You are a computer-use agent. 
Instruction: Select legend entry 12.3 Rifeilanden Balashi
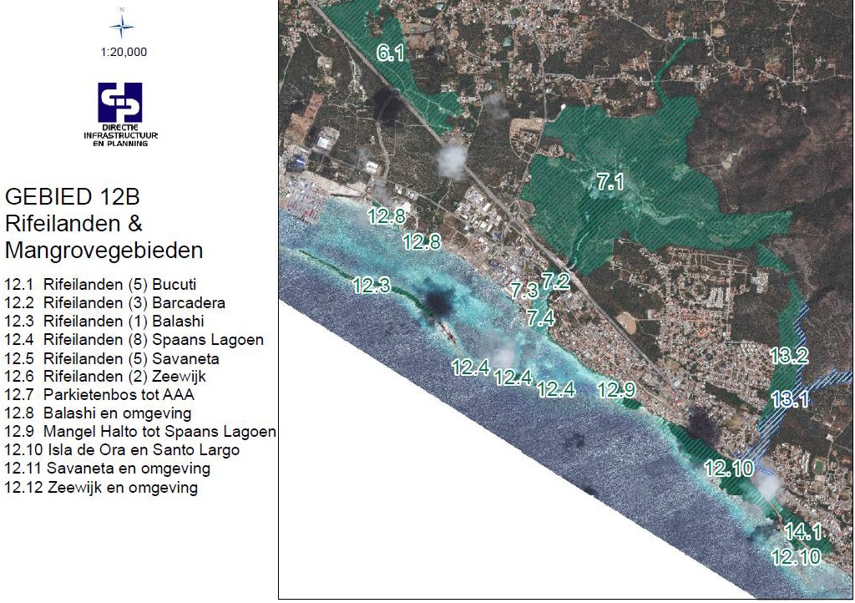coord(104,321)
